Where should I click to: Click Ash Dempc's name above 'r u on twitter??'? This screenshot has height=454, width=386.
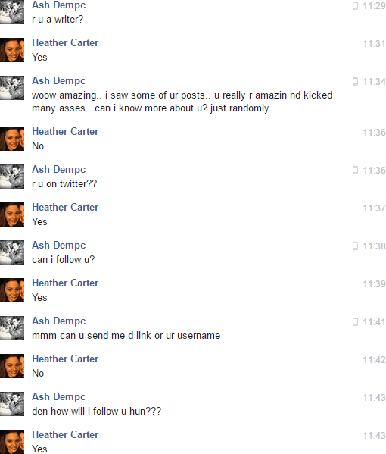click(59, 169)
